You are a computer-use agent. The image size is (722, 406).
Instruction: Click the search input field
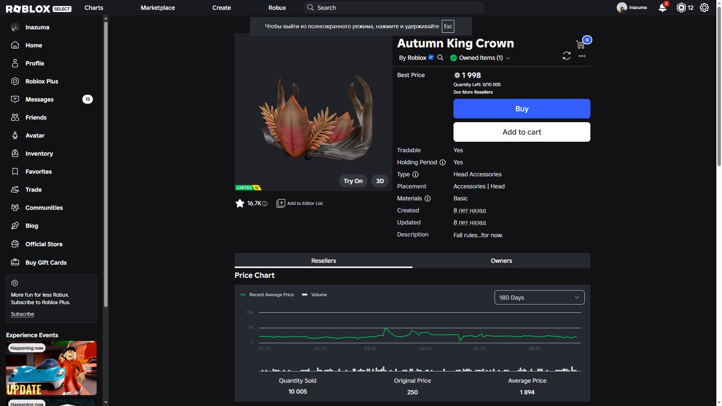(394, 8)
